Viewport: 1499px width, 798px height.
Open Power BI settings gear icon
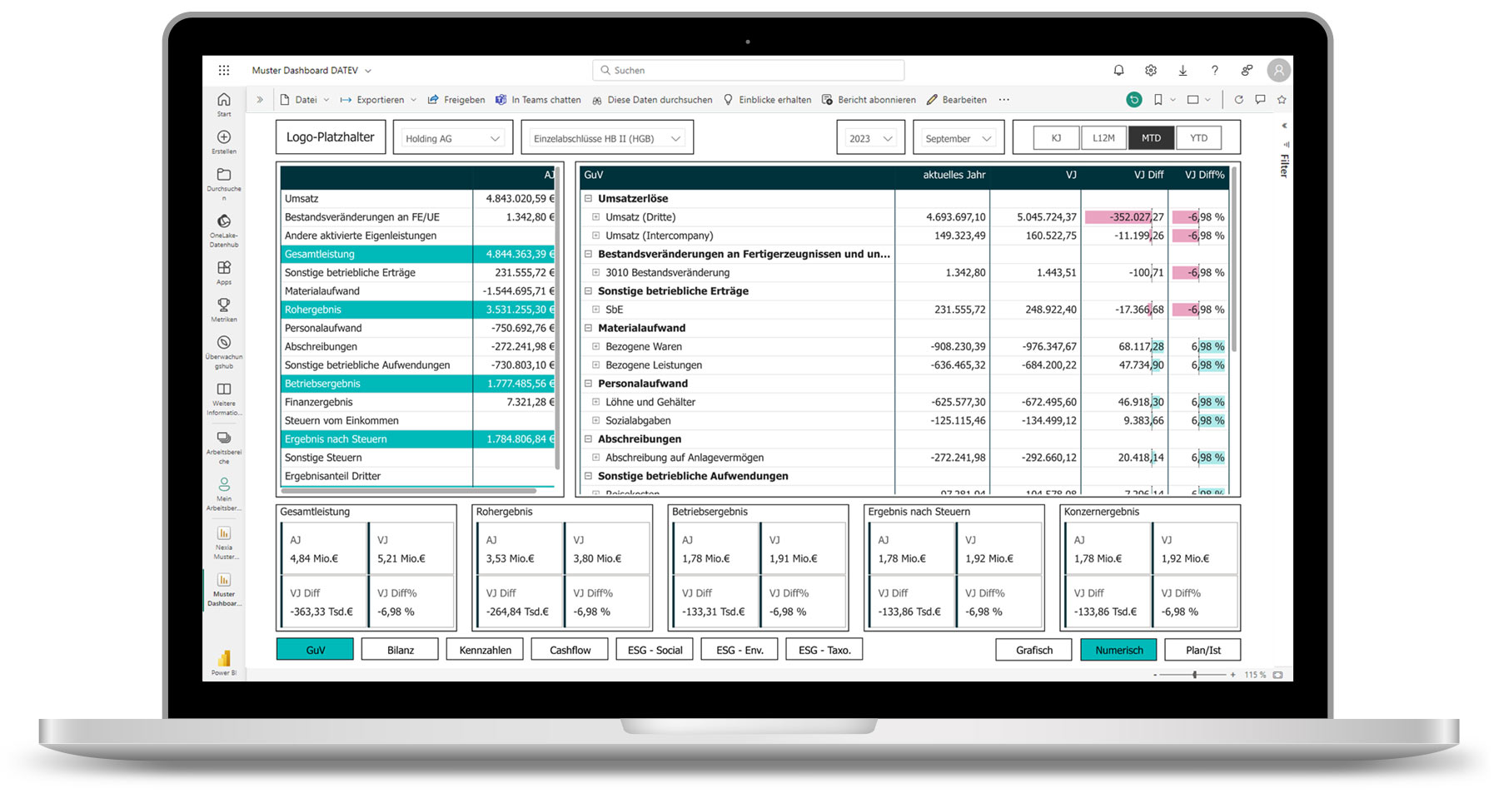(x=1150, y=70)
